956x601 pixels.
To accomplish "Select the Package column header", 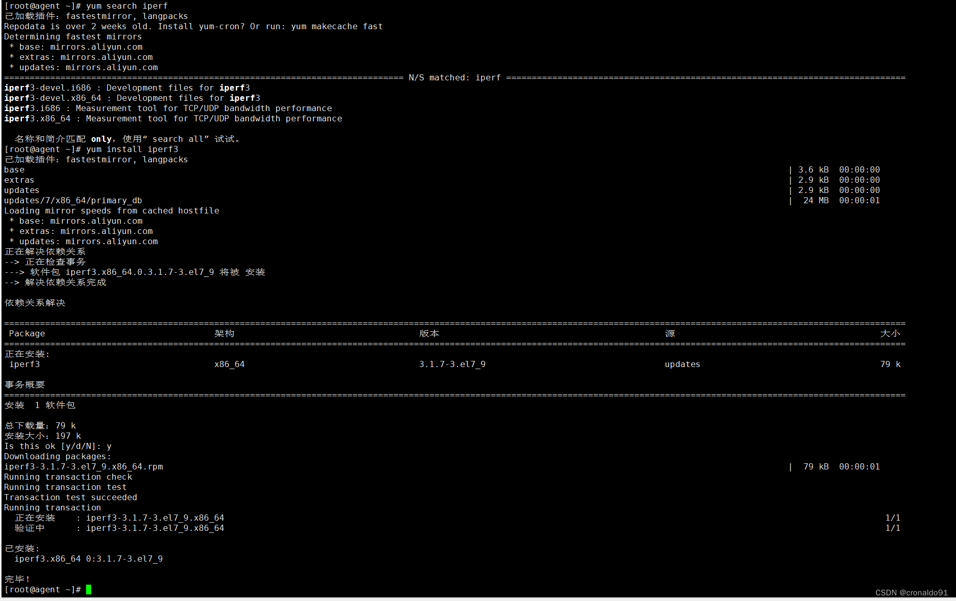I will [27, 333].
